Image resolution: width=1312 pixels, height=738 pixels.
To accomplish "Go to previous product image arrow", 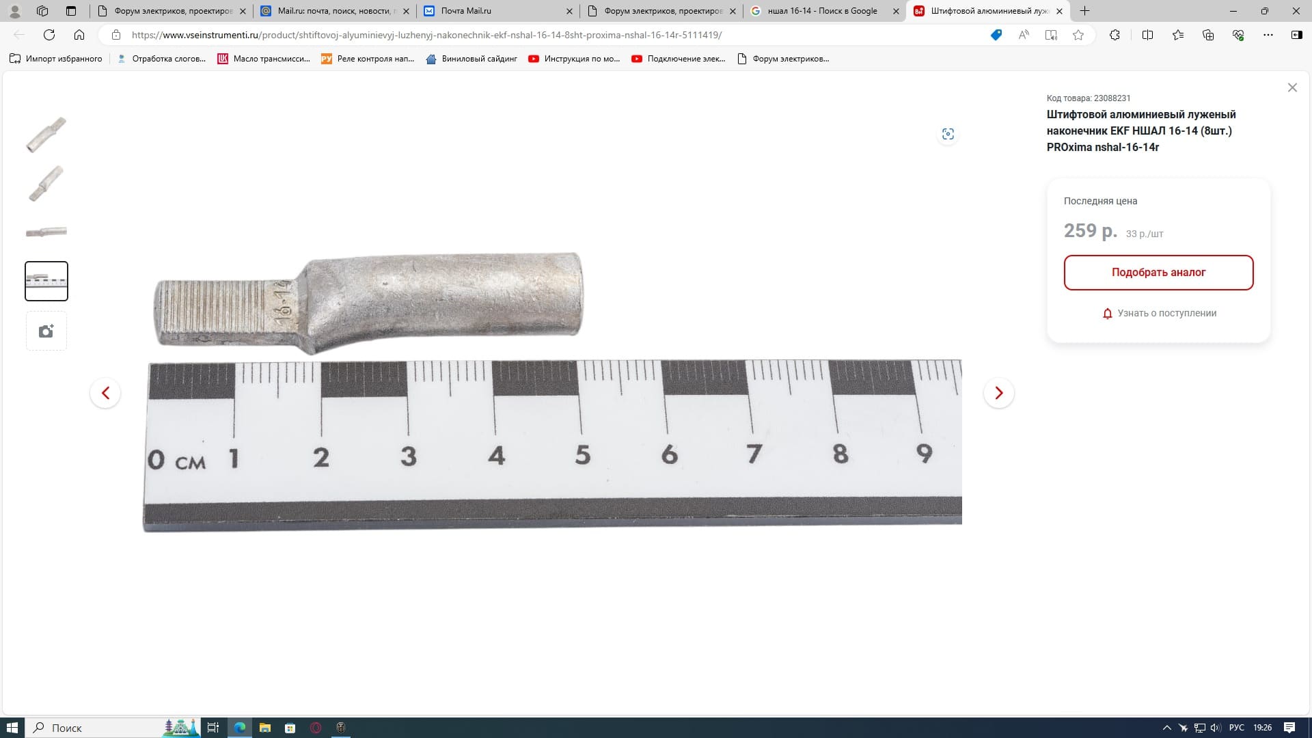I will pos(105,393).
